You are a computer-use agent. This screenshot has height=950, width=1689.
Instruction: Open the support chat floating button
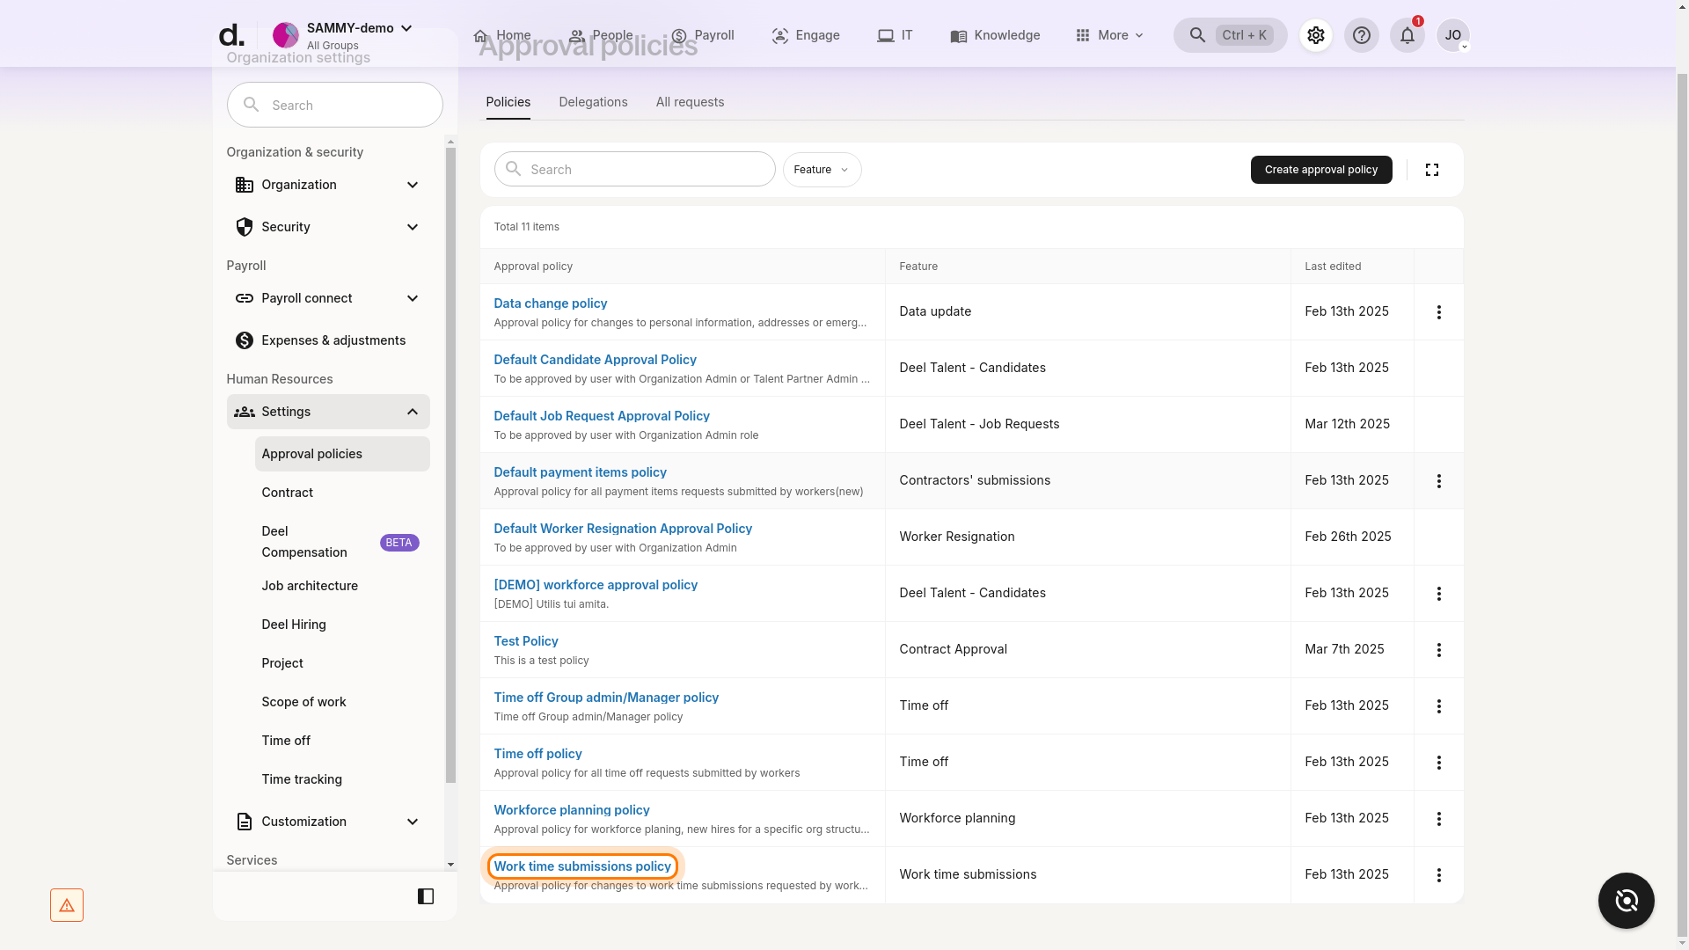coord(1626,901)
